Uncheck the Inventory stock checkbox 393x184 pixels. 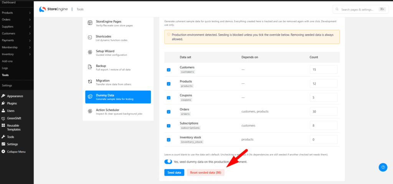[x=169, y=140]
